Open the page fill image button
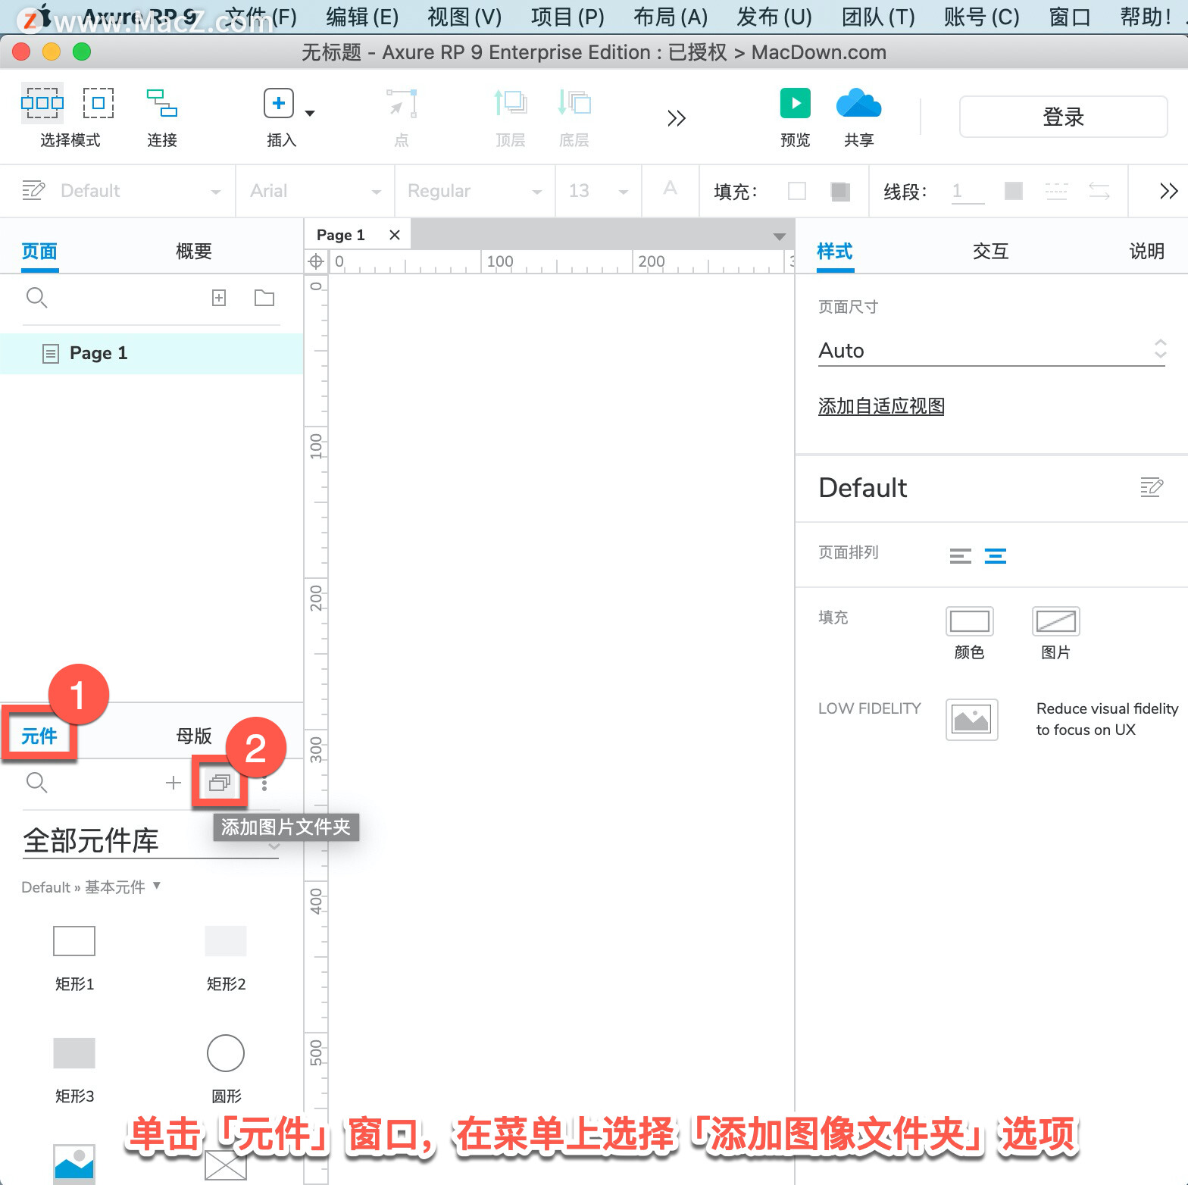1188x1185 pixels. 1056,621
